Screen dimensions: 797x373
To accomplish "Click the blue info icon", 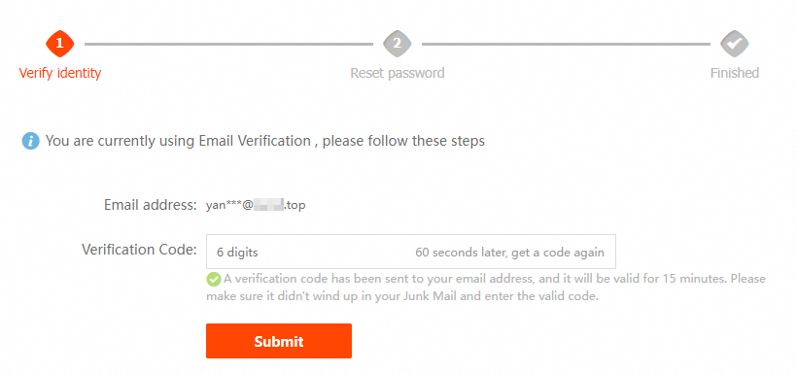I will (x=30, y=141).
